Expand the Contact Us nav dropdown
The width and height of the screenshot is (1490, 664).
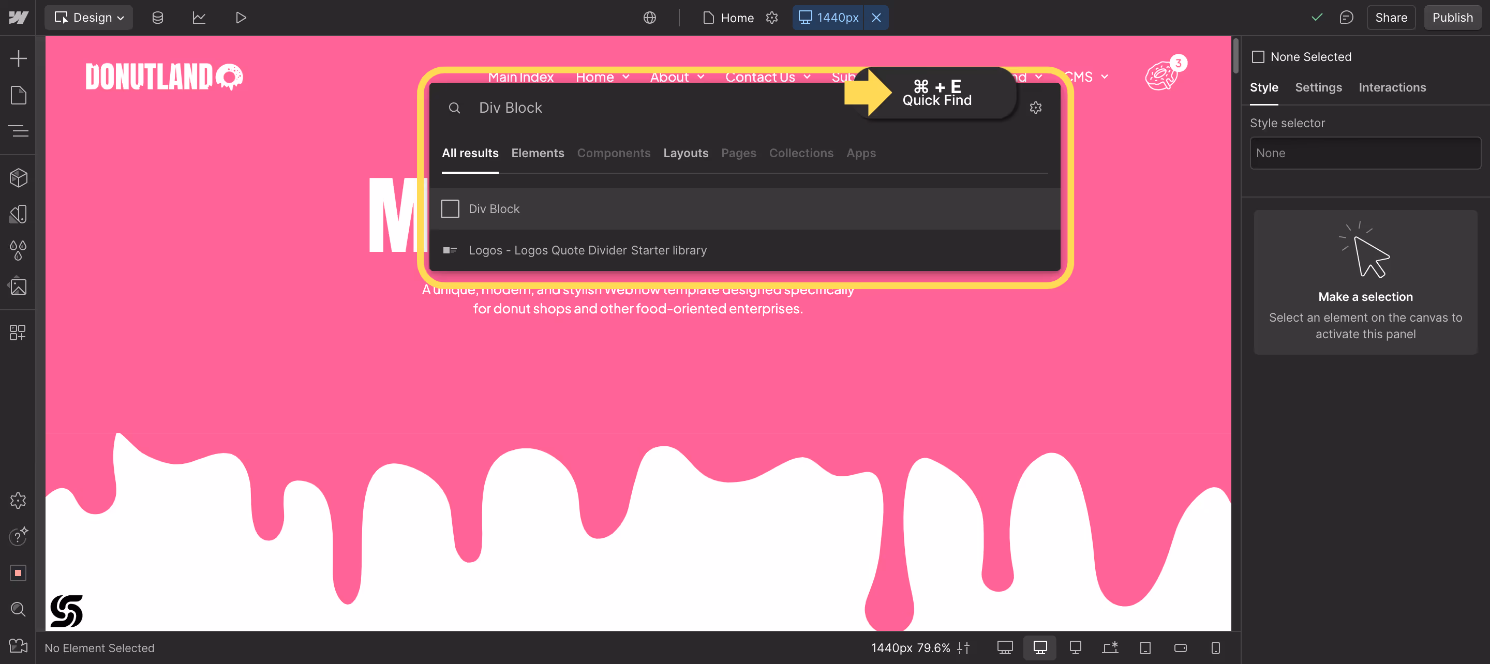(768, 77)
